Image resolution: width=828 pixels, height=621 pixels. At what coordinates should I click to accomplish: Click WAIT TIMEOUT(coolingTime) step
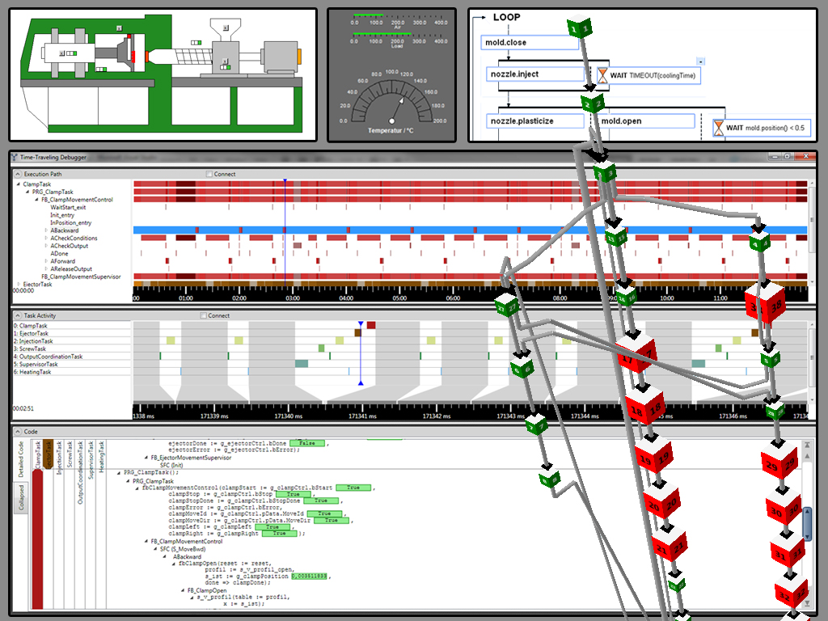tap(648, 75)
